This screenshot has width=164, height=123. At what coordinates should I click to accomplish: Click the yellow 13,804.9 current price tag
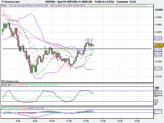point(159,45)
